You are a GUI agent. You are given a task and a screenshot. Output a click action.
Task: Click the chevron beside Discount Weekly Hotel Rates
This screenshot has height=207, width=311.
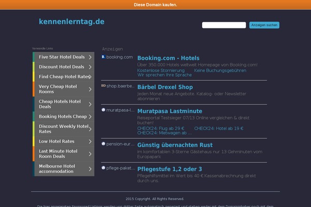(x=90, y=129)
